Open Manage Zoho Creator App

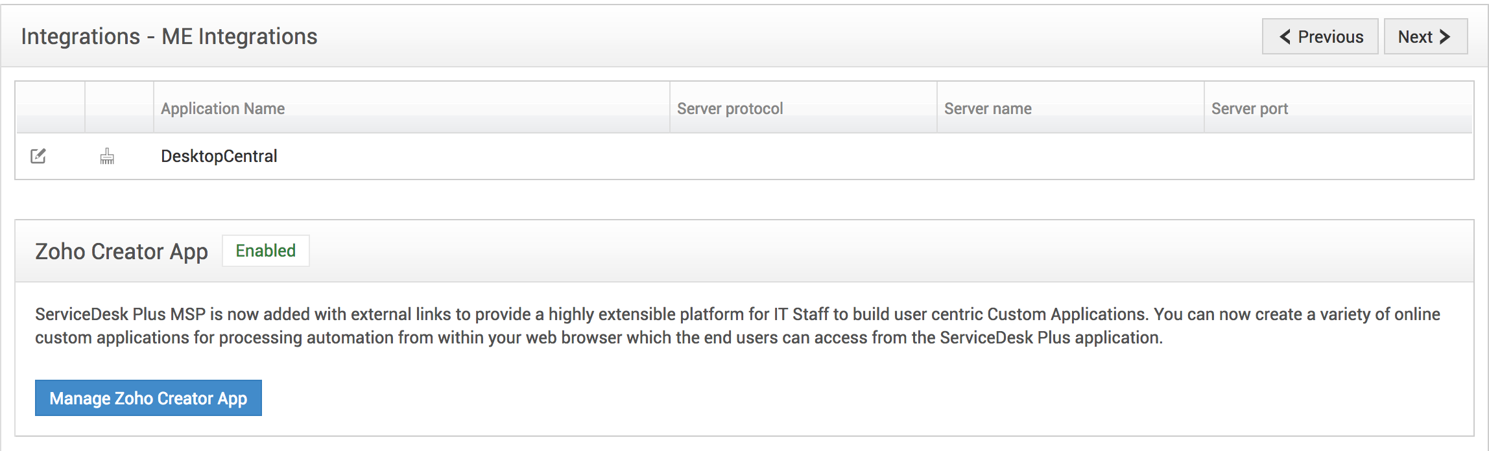point(148,398)
